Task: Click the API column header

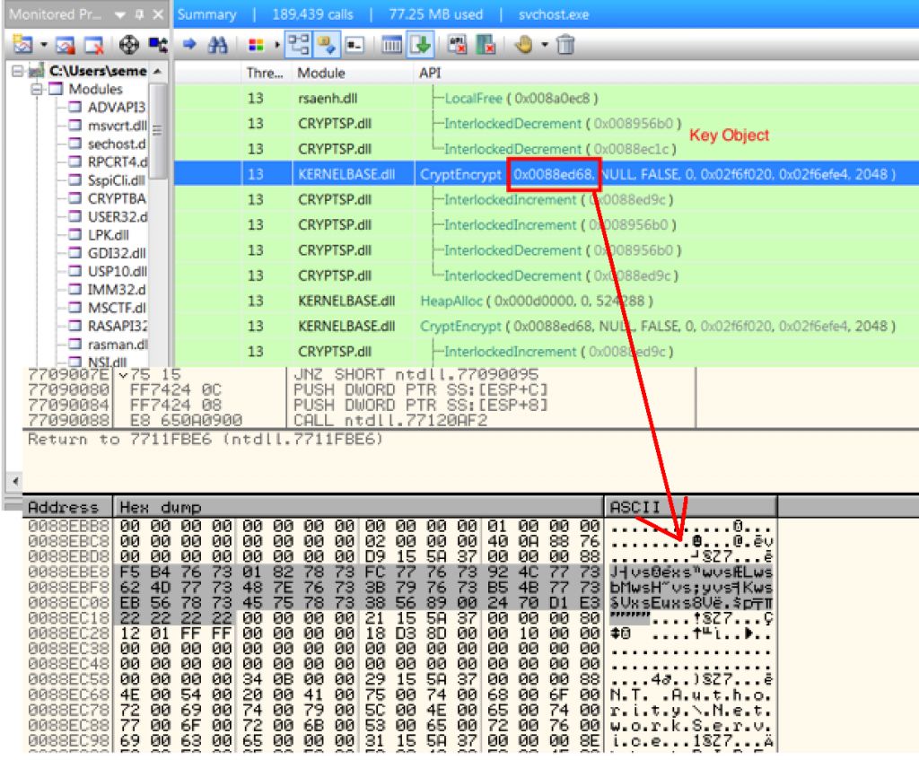Action: (x=430, y=73)
